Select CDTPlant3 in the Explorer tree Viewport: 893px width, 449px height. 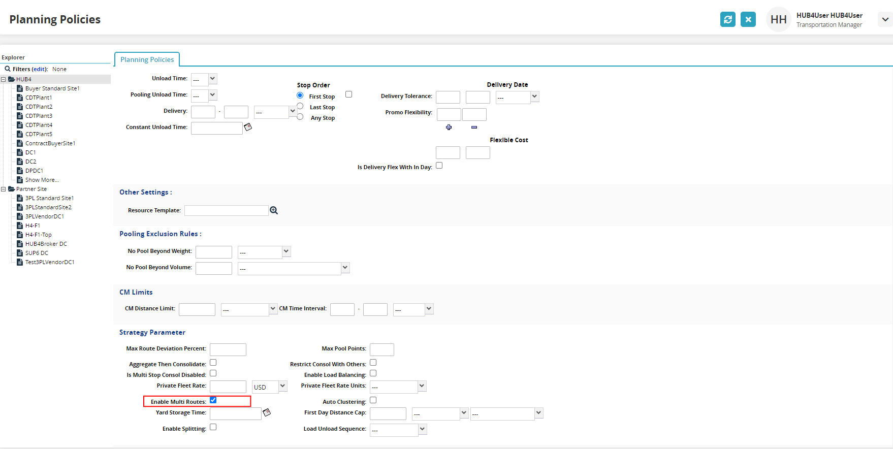point(39,116)
